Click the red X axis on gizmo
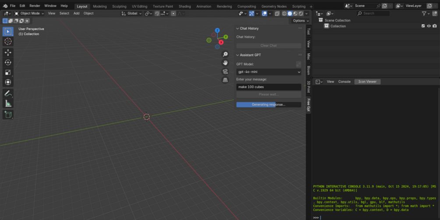The width and height of the screenshot is (440, 220). [x=221, y=42]
